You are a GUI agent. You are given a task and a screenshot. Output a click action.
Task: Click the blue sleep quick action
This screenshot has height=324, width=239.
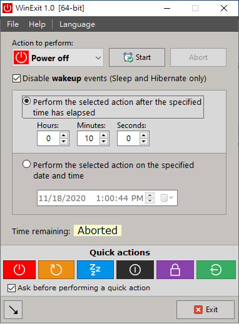click(x=95, y=270)
